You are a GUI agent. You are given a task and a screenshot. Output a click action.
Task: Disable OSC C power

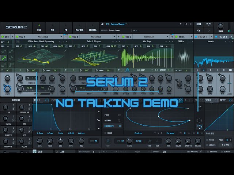[x=123, y=36]
